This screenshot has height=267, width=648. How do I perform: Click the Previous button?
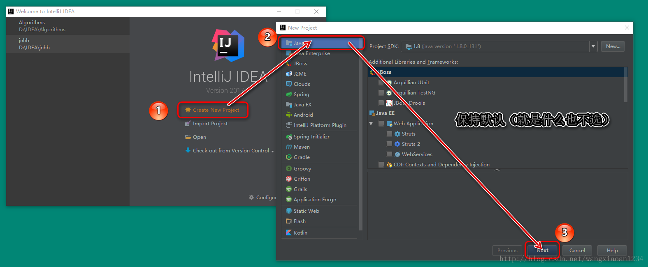(x=507, y=251)
